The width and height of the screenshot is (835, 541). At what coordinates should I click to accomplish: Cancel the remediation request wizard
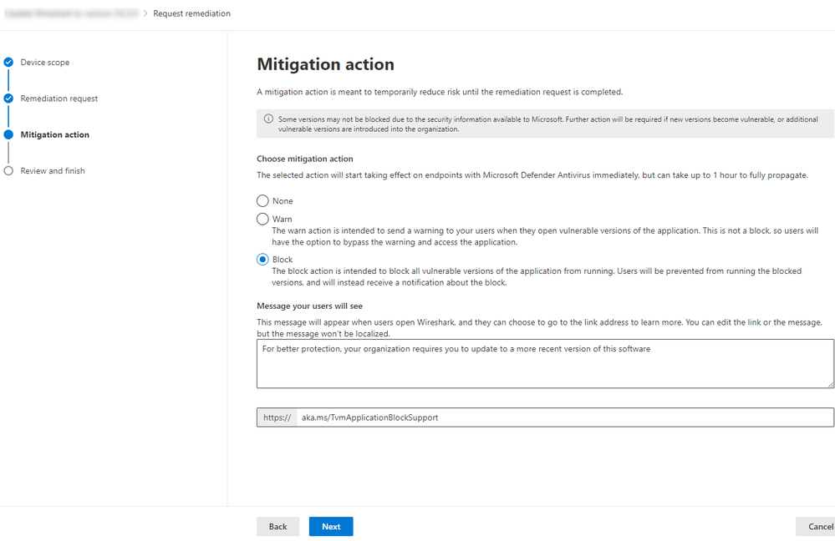point(817,527)
